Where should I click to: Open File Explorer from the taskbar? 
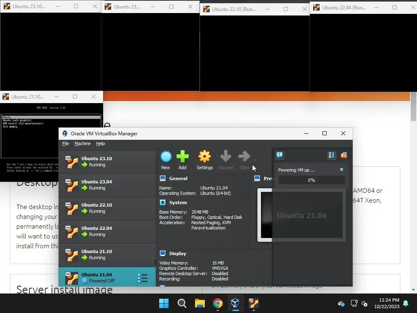[x=200, y=303]
